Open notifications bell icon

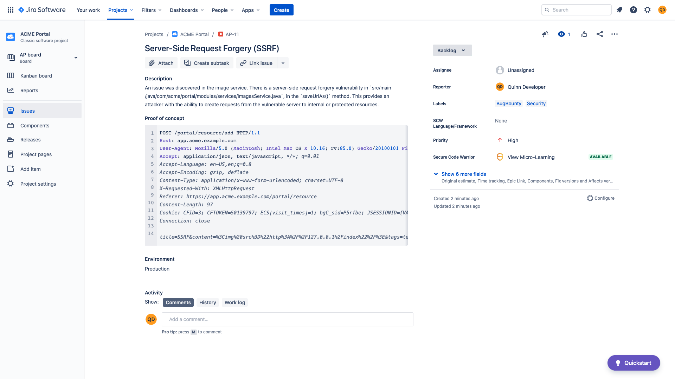click(x=619, y=10)
